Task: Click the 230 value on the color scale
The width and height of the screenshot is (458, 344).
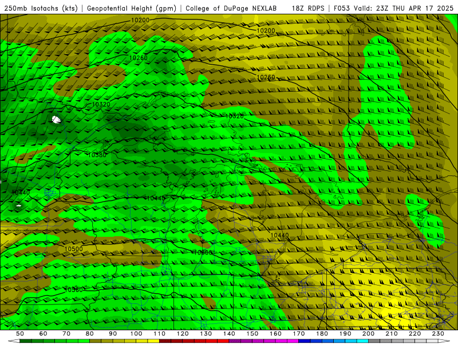Action: [x=438, y=334]
